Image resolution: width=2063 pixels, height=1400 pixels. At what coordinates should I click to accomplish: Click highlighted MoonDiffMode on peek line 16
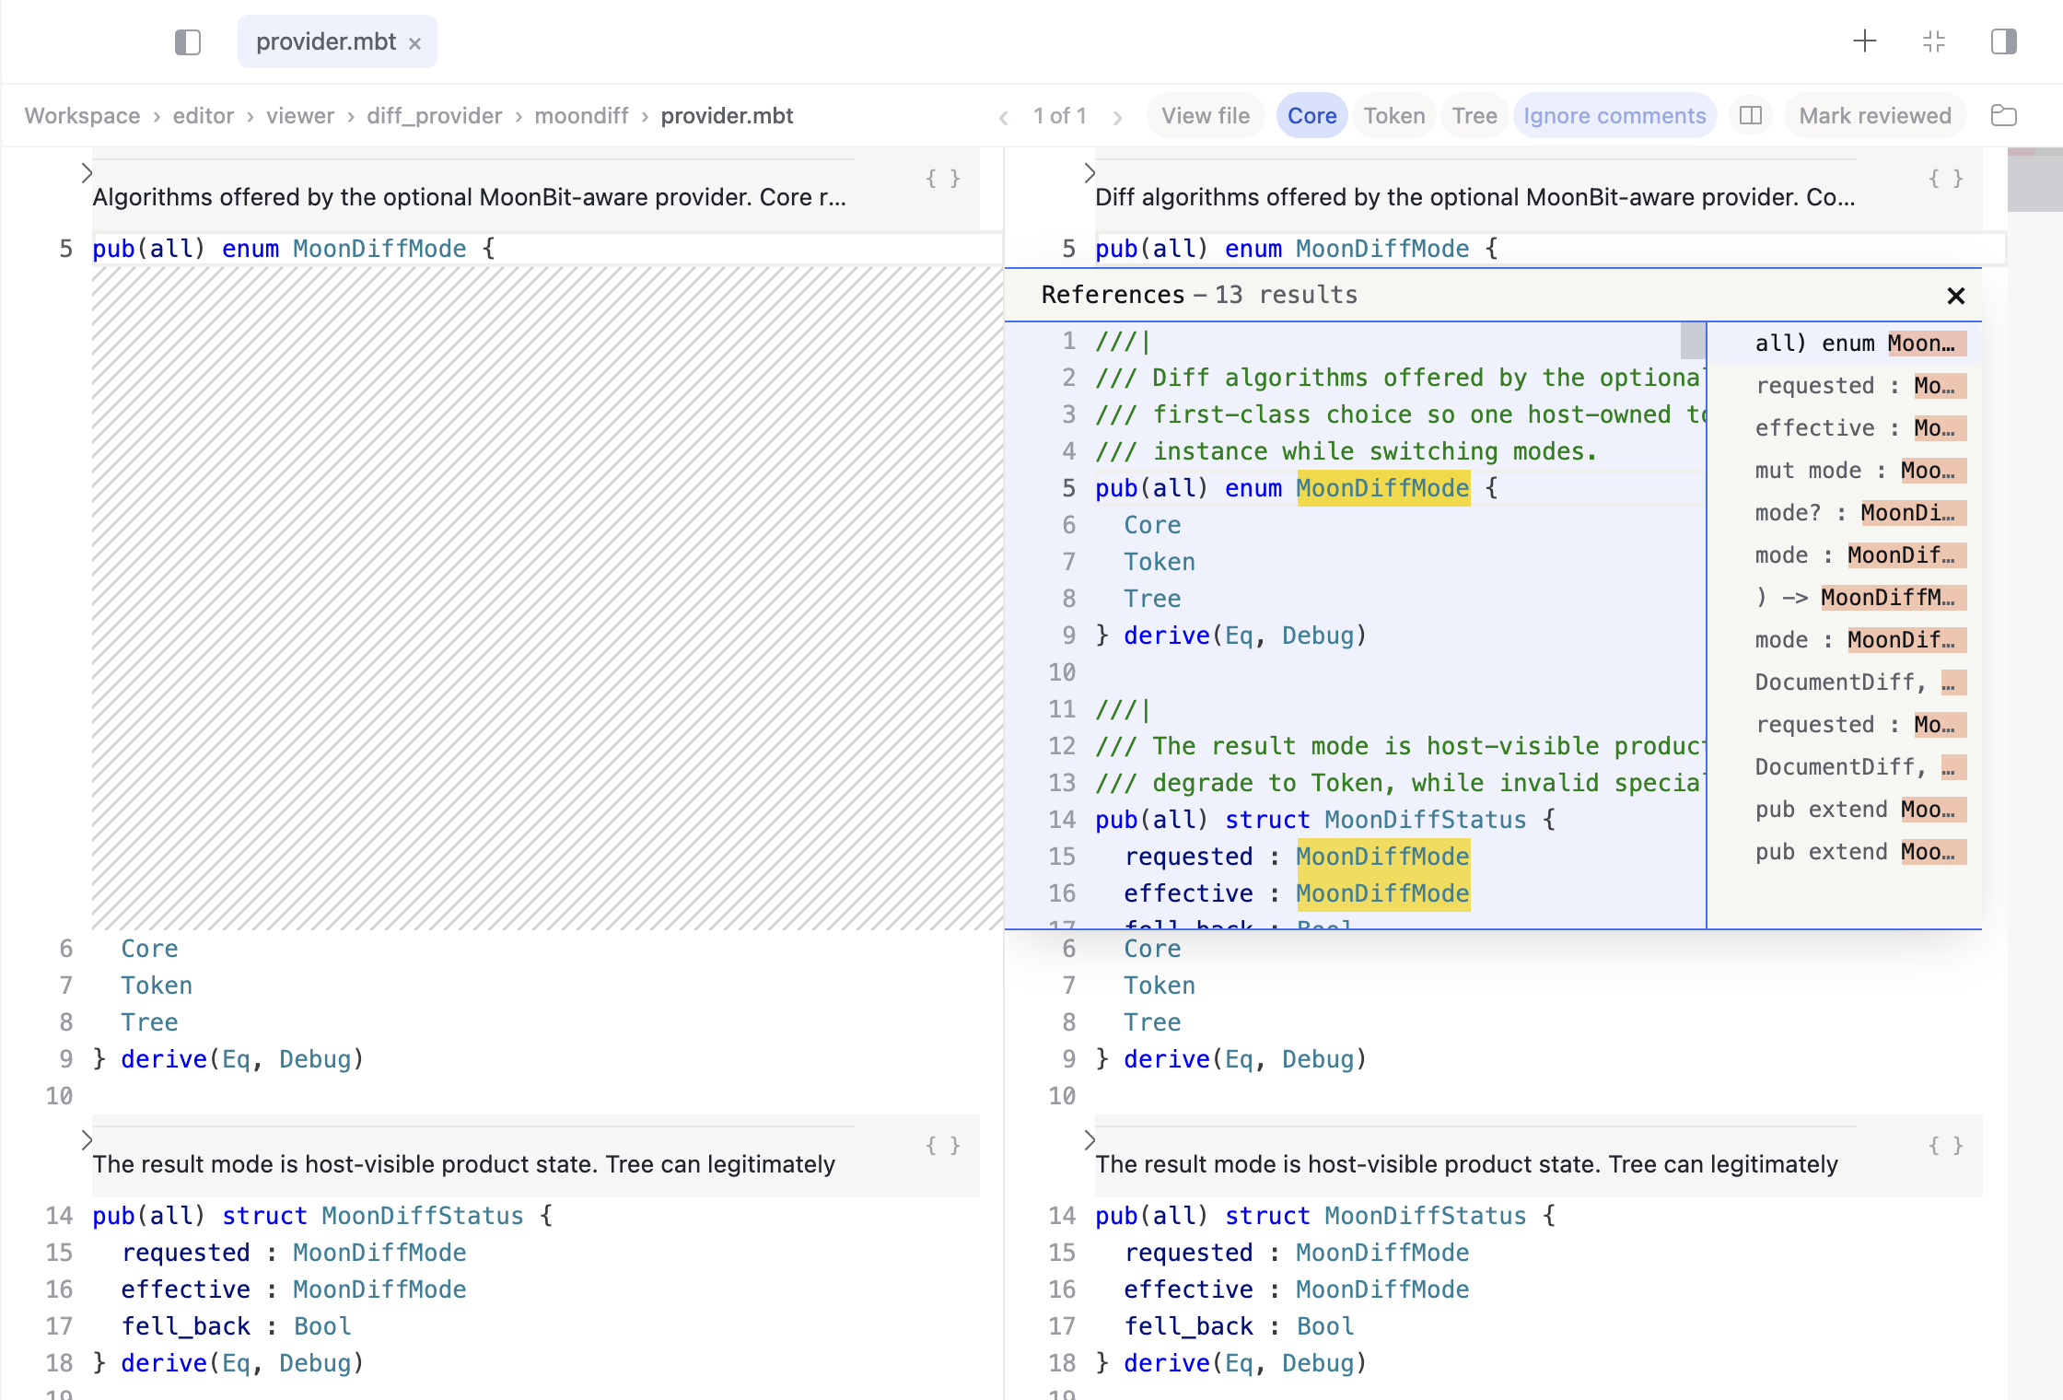pos(1382,893)
